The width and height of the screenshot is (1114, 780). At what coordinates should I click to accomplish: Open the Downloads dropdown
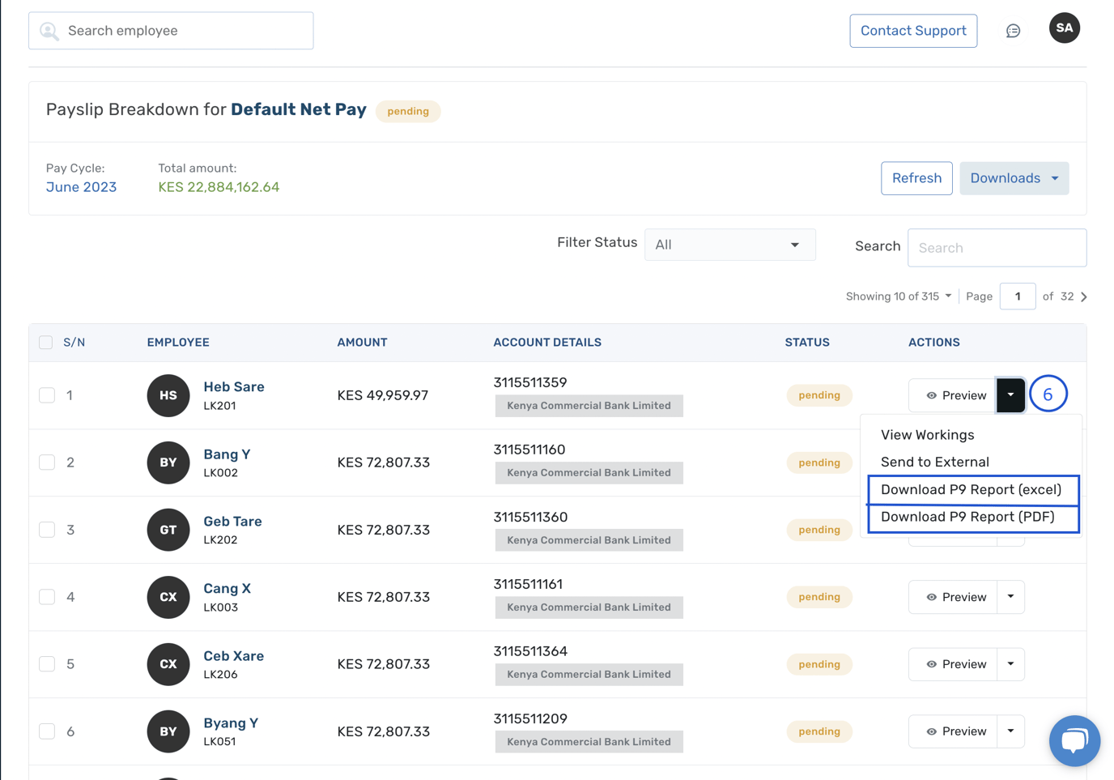pos(1014,177)
